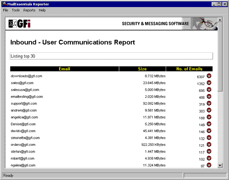The image size is (229, 180).
Task: Click red icon for davidv@gfi.com row
Action: (x=209, y=131)
